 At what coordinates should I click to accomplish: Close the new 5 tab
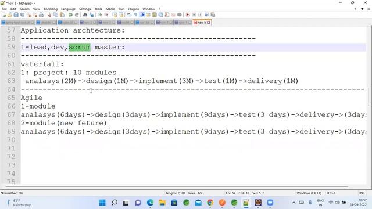[209, 23]
